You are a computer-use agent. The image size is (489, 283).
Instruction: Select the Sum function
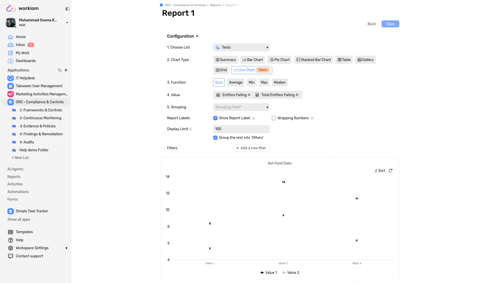coord(219,82)
